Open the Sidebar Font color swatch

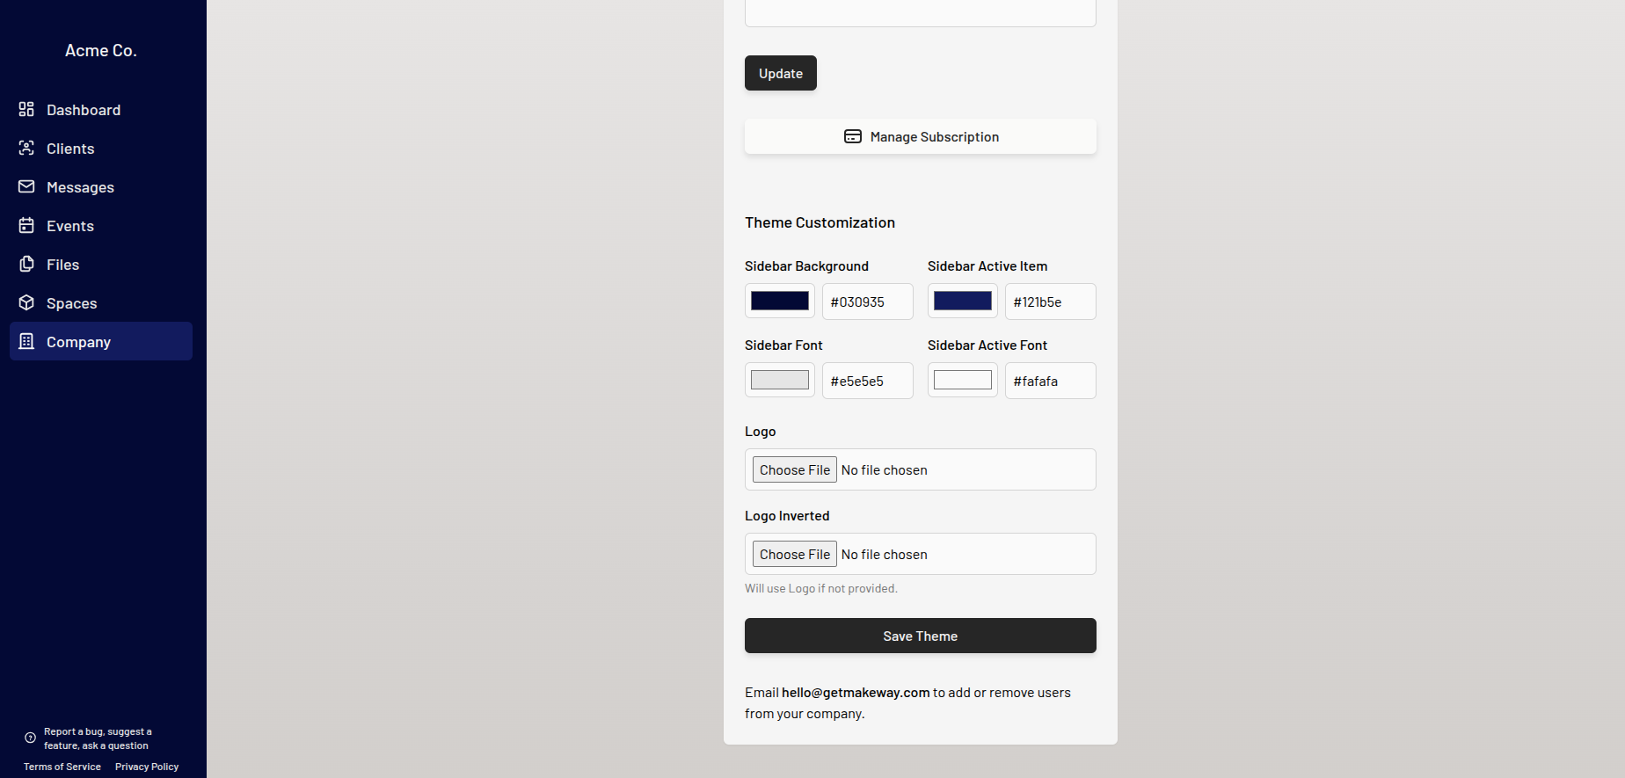[x=780, y=380]
